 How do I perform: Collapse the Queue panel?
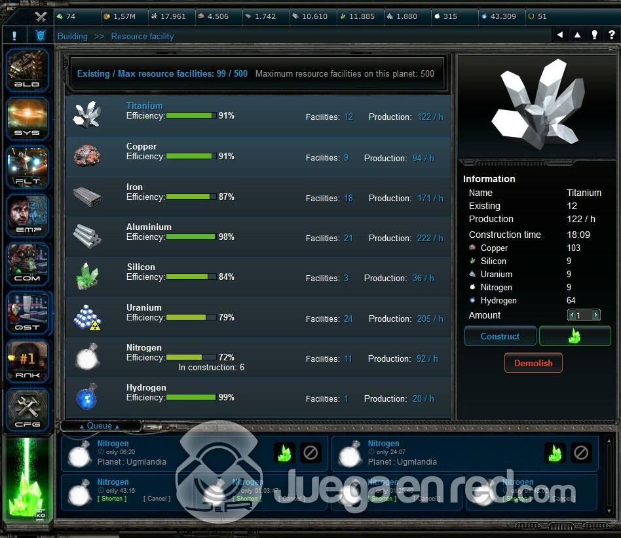100,426
